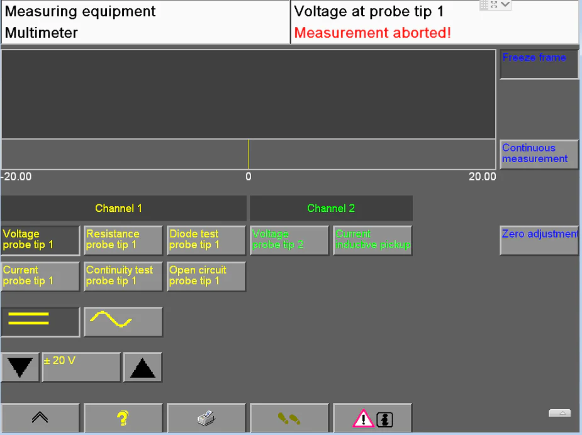Screen dimensions: 582x435
Task: Click the 'Measurement aborted!' status text
Action: tap(372, 33)
